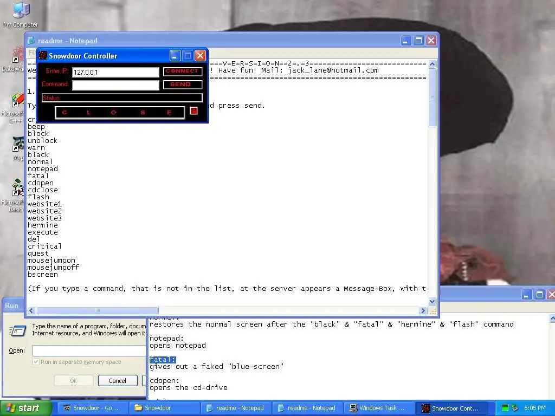Switch to Windows Task Manager taskbar item
This screenshot has width=555, height=416.
[379, 408]
